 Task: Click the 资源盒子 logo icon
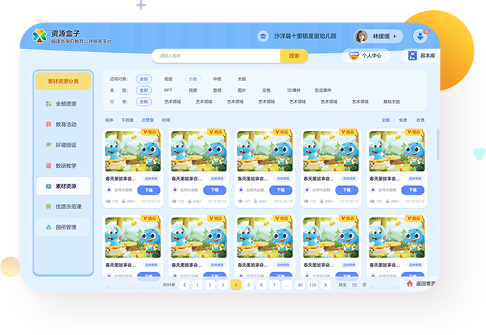coord(39,36)
